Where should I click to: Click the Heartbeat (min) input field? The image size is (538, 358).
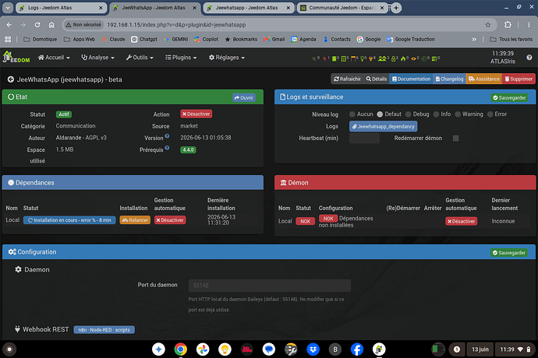coord(364,138)
